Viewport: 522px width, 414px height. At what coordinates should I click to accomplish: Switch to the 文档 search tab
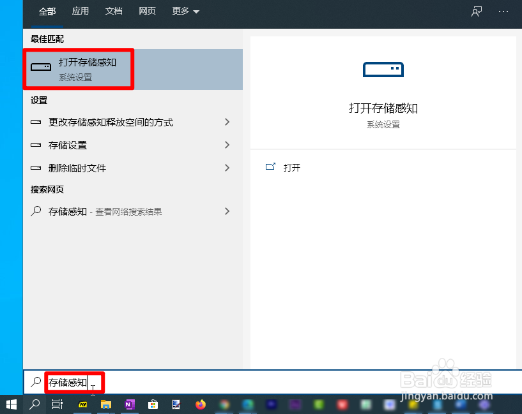click(114, 11)
